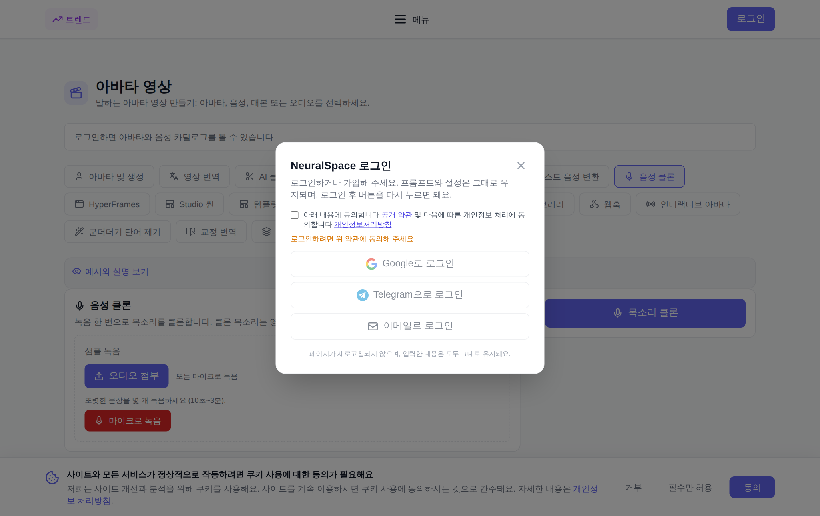Click the Telegram paper plane icon

363,295
